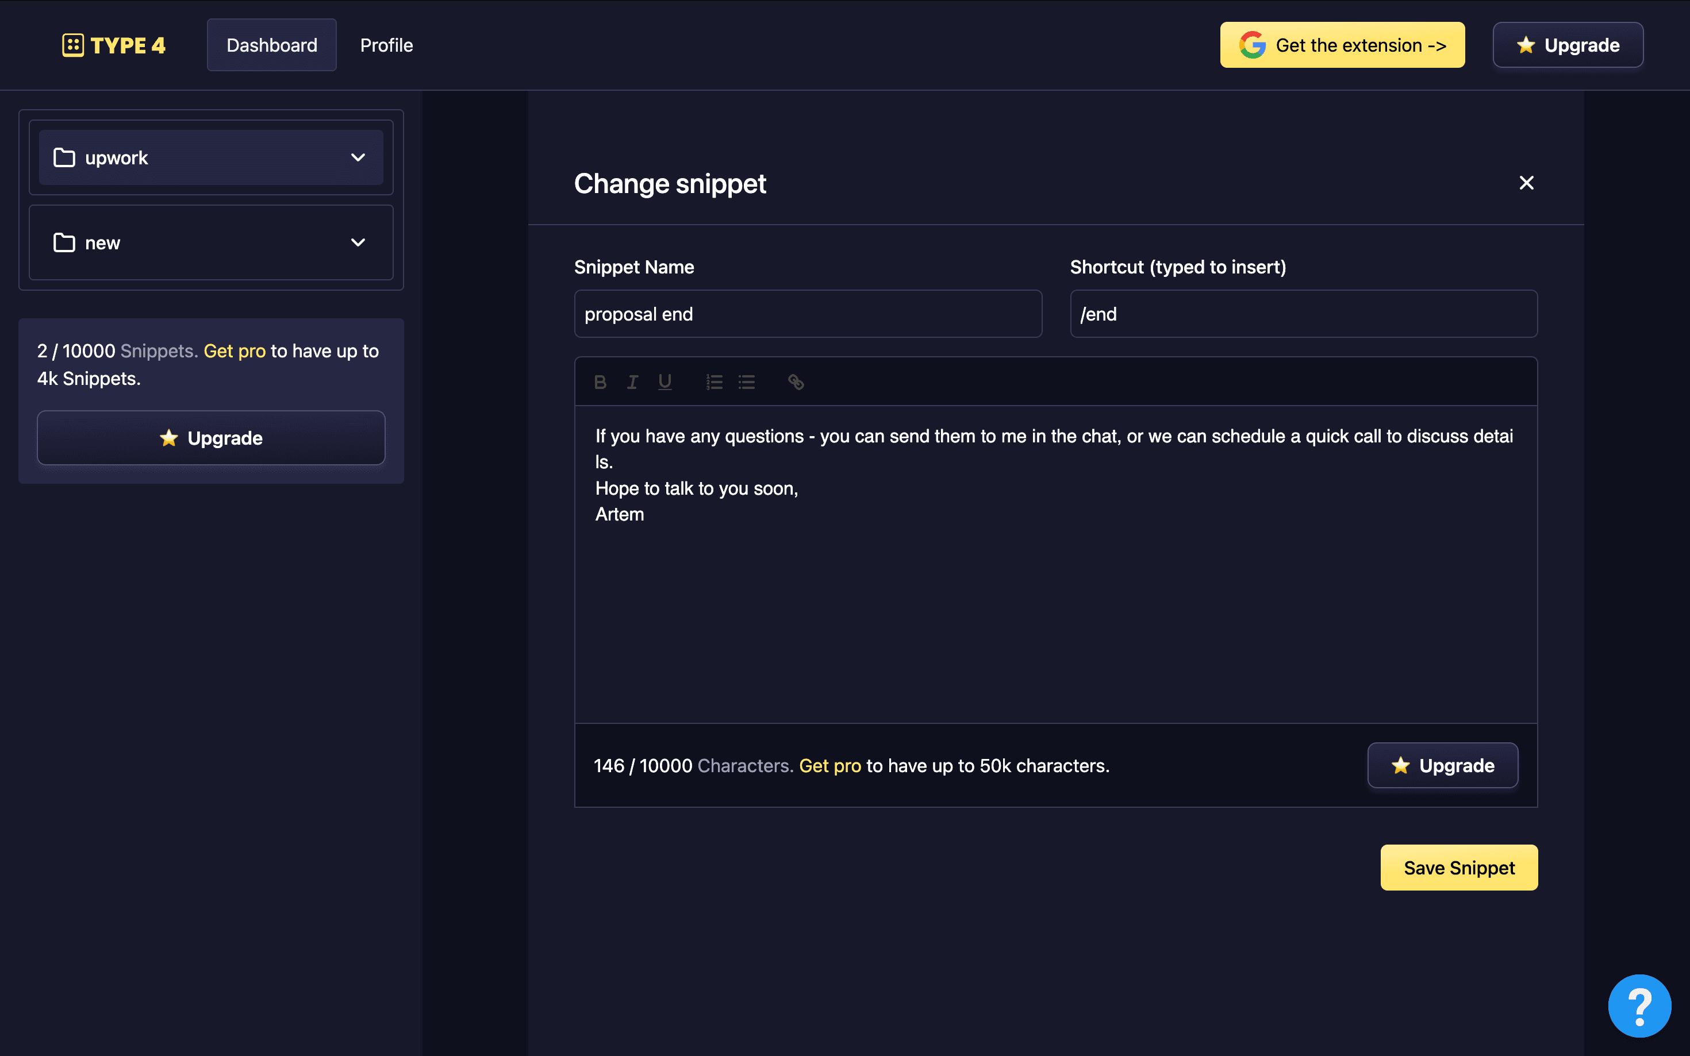This screenshot has height=1056, width=1690.
Task: Expand the new folder dropdown
Action: (x=358, y=242)
